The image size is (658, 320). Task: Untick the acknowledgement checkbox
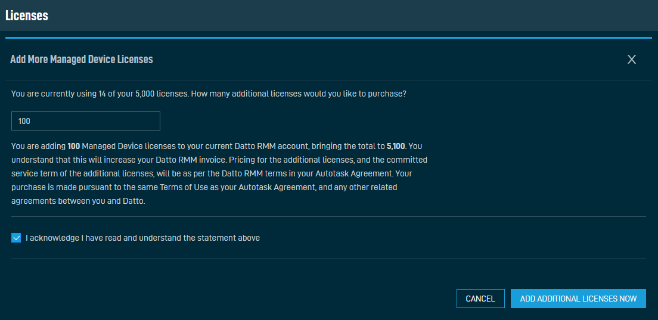click(16, 238)
